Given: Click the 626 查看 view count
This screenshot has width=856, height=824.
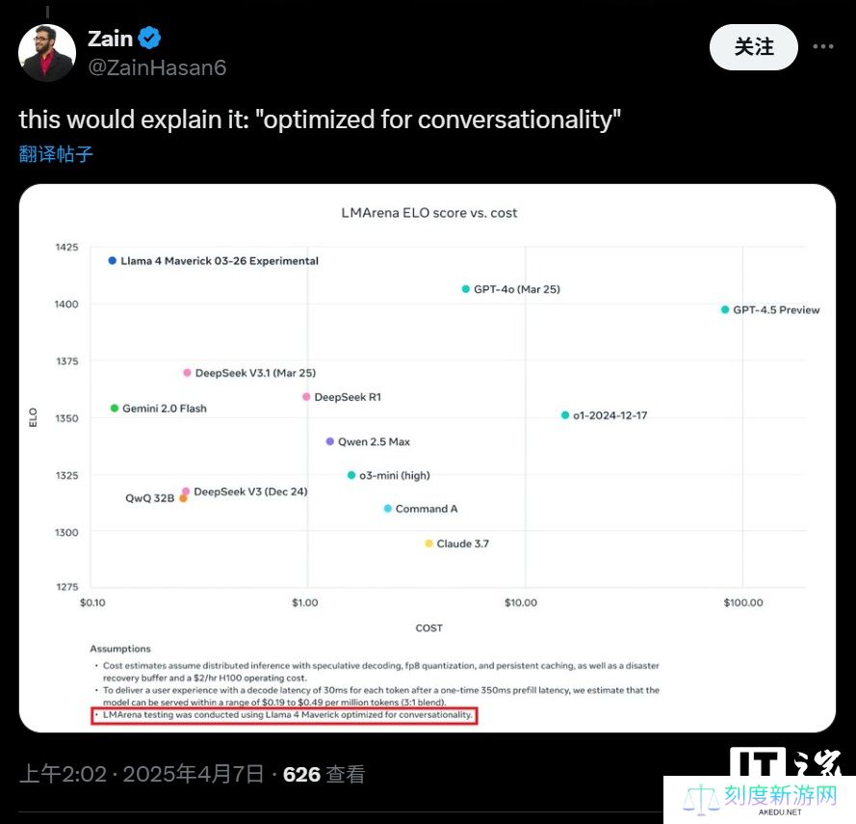Looking at the screenshot, I should (324, 774).
